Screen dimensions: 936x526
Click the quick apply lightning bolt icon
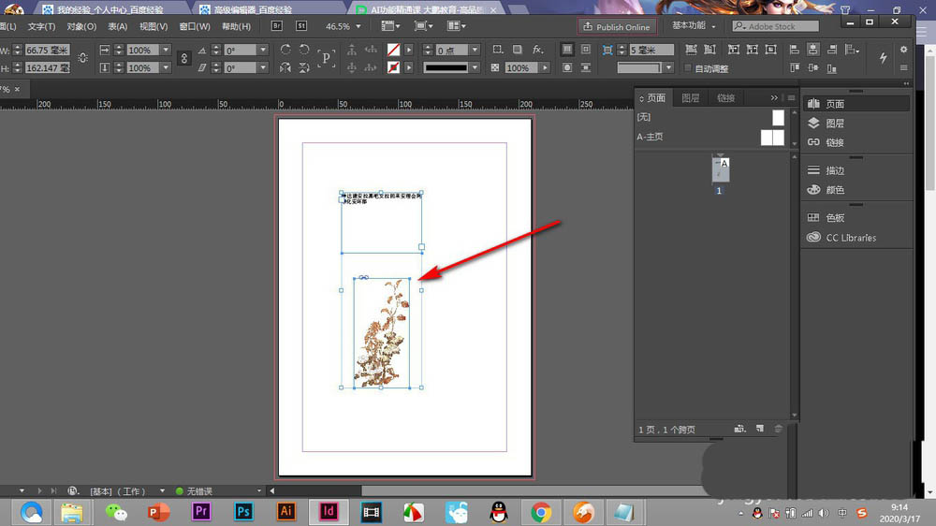coord(883,58)
